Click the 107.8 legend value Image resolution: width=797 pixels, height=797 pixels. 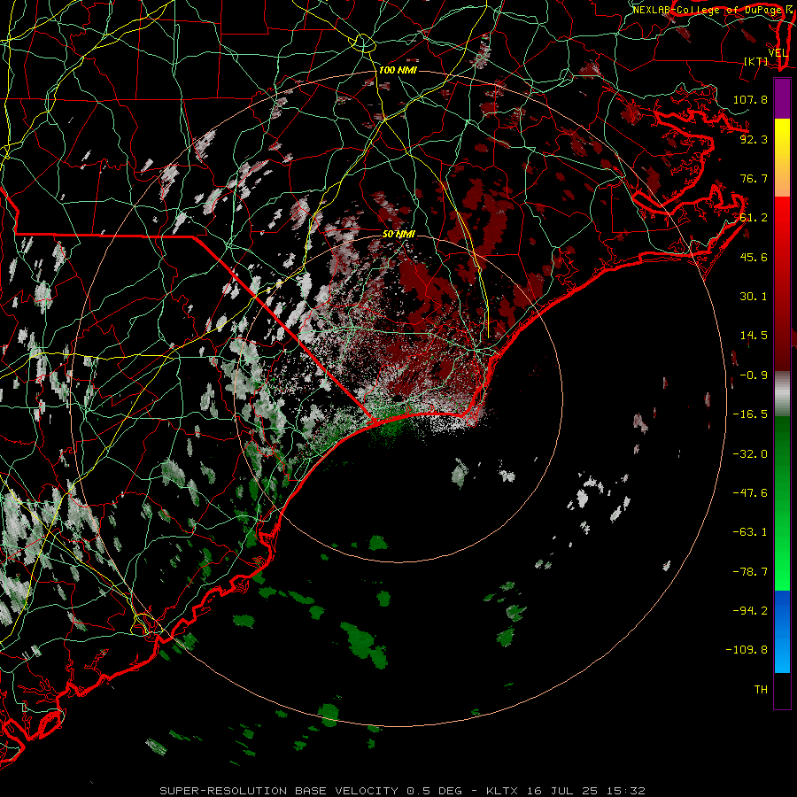750,99
